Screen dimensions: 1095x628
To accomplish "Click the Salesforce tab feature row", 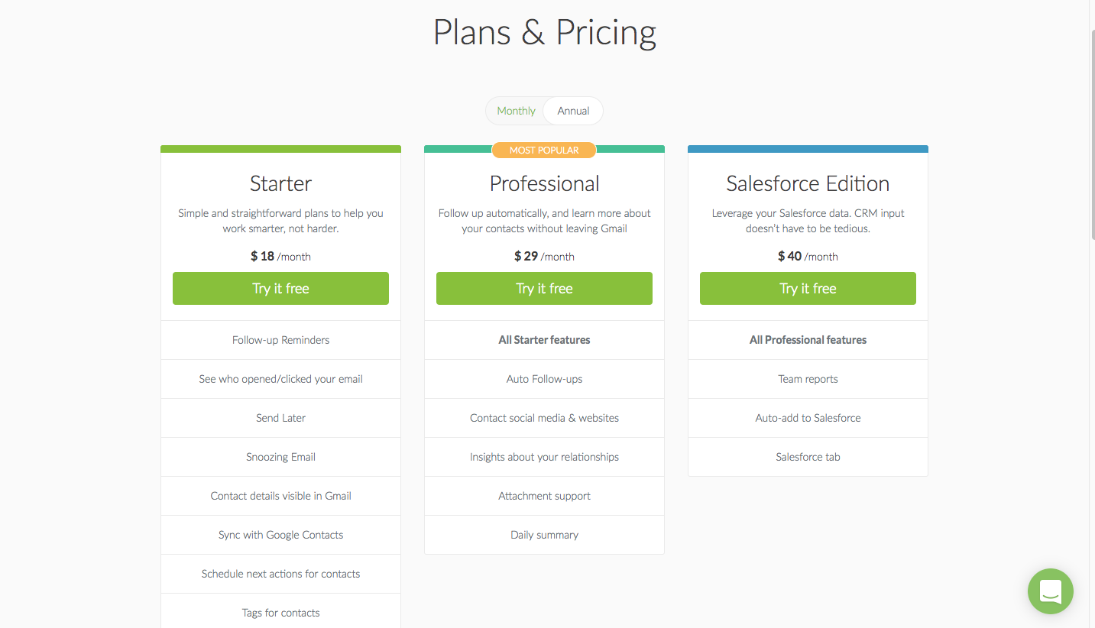I will coord(808,457).
